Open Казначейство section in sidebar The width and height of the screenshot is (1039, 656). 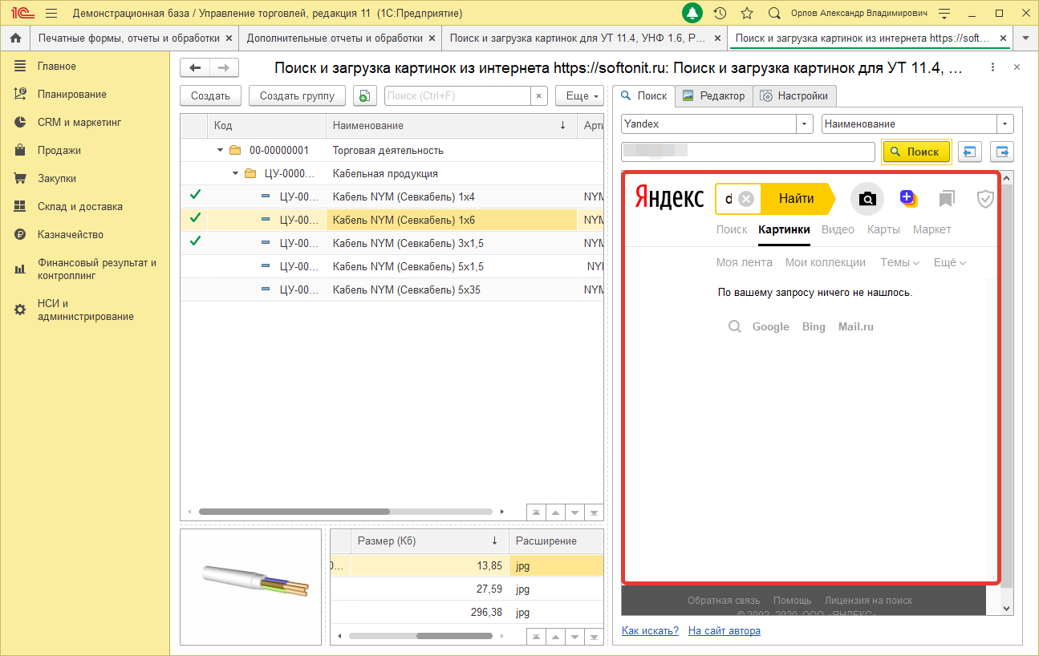coord(71,234)
